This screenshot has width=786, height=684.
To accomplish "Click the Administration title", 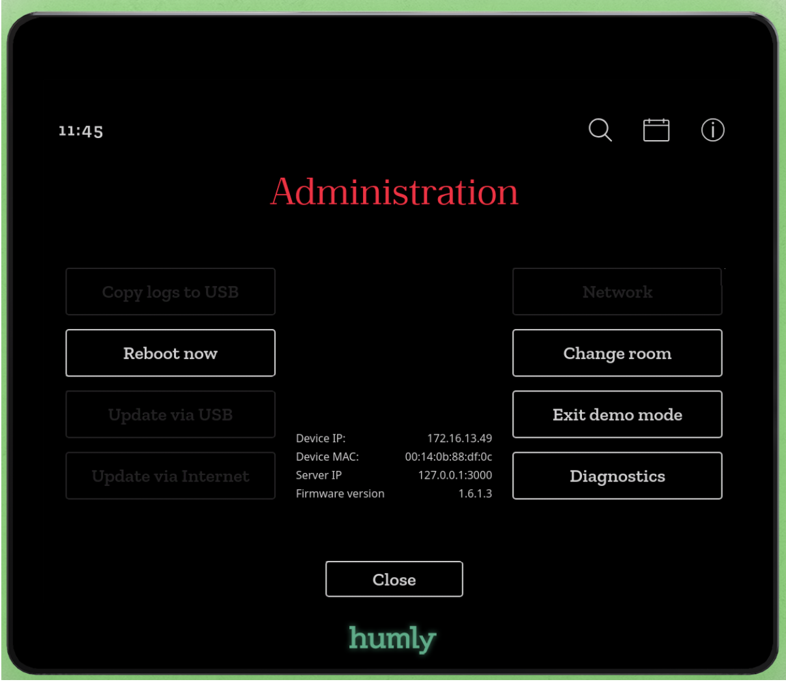I will [x=394, y=192].
